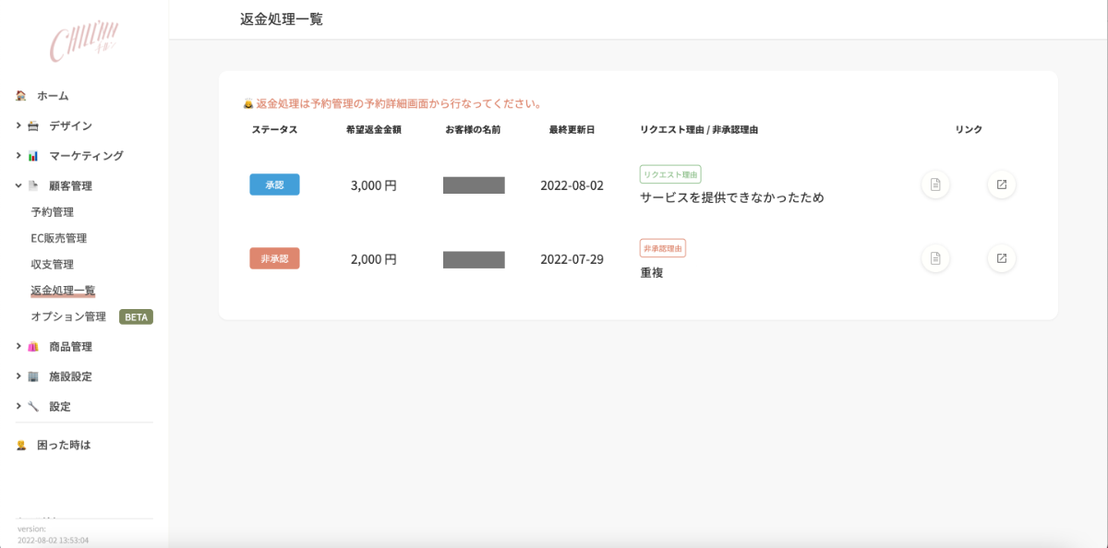Open document icon for the 3,000円 refund
This screenshot has width=1108, height=548.
(935, 185)
